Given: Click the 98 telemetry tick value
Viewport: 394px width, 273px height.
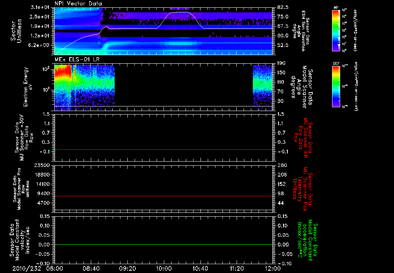Looking at the screenshot, I should tap(280, 194).
